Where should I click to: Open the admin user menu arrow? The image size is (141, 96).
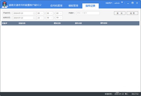[x=122, y=2]
